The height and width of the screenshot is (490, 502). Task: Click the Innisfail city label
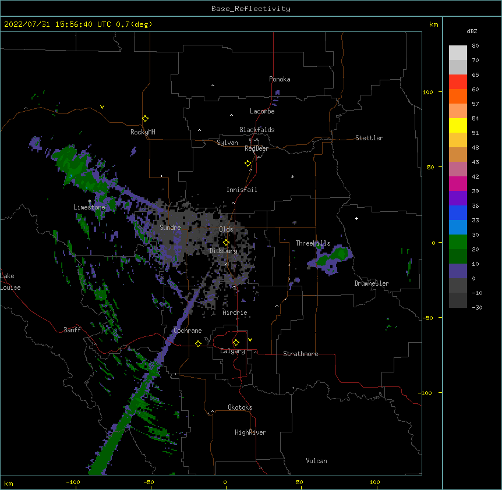[242, 190]
